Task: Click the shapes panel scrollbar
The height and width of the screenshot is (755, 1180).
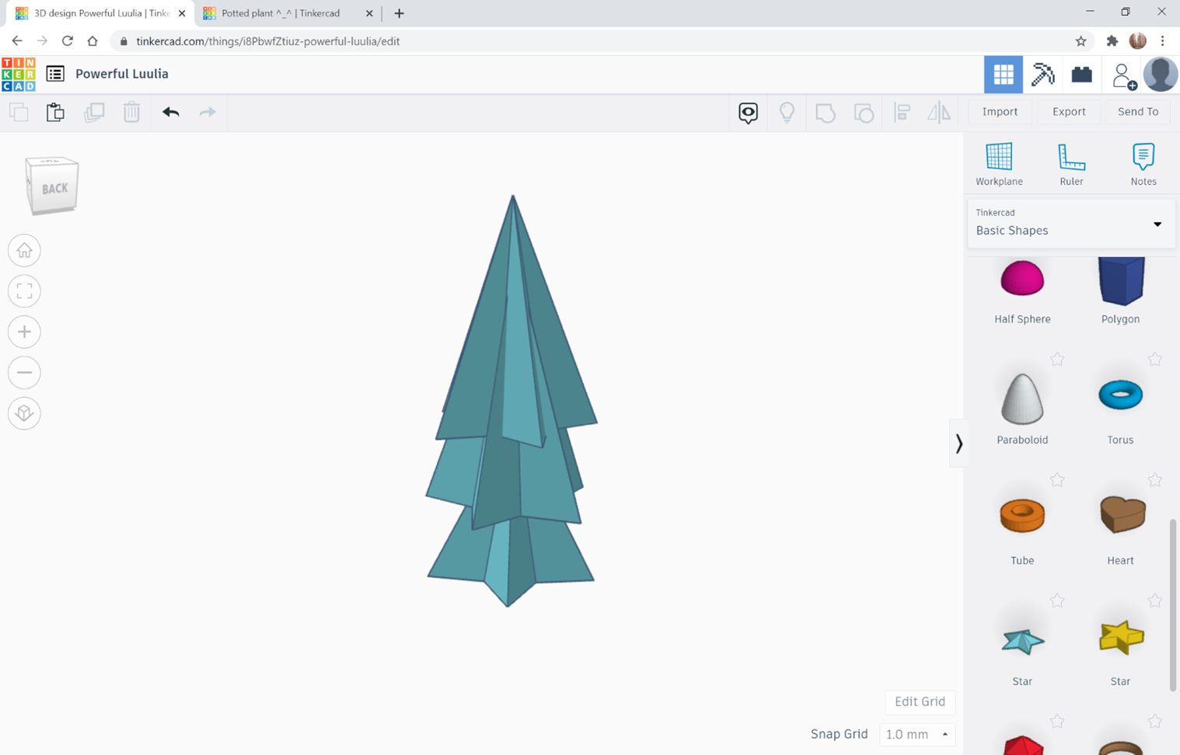Action: (x=1172, y=605)
